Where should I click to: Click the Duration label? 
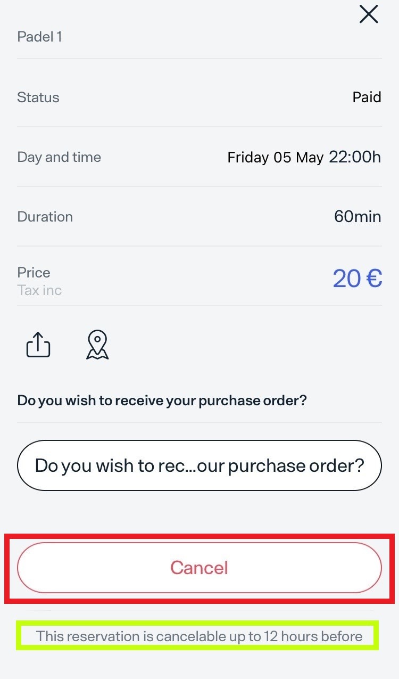coord(45,217)
